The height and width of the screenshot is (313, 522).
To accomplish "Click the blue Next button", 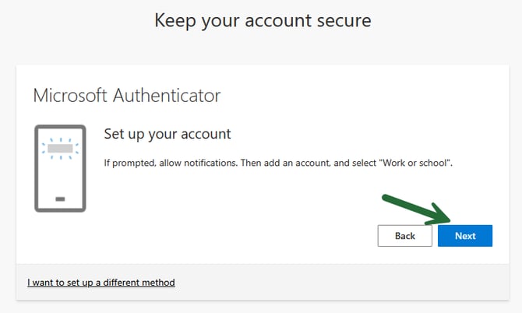I will pos(465,236).
